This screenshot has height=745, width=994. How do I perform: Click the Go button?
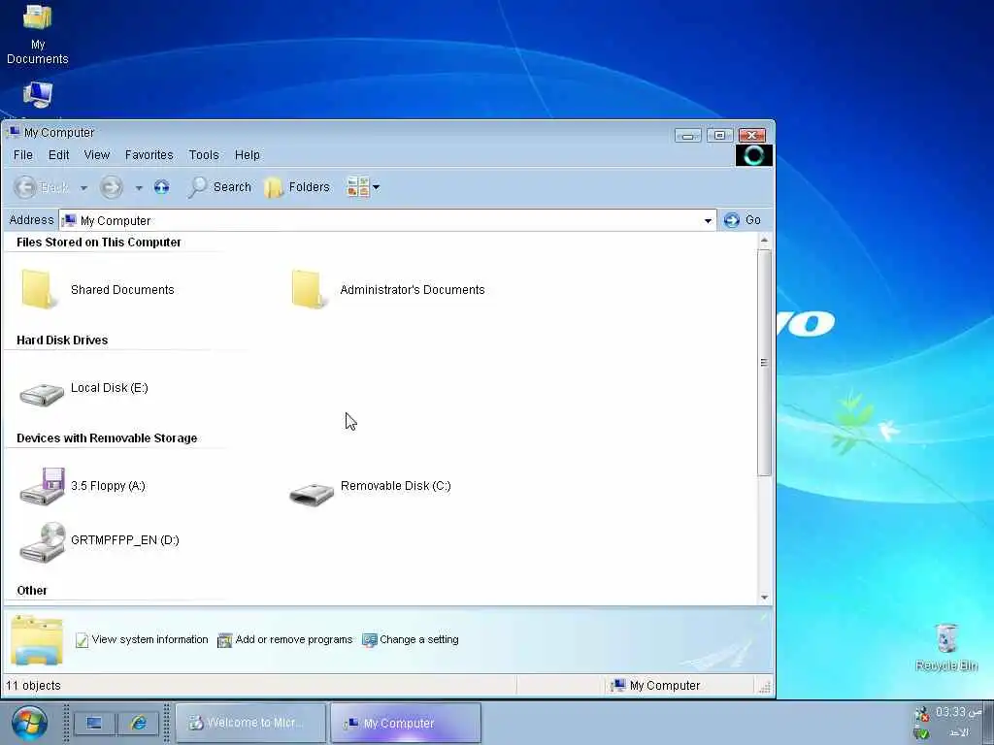(743, 220)
